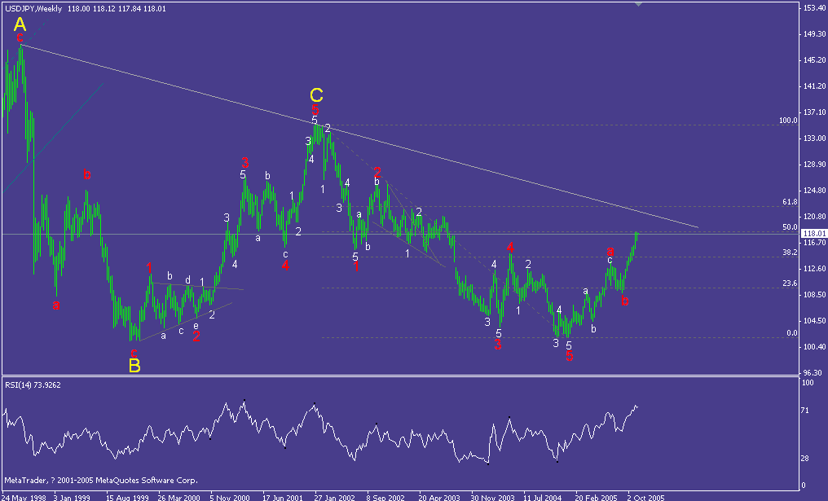Screen dimensions: 828x501
Task: Click the 20 Apr 2003 date label
Action: (439, 497)
